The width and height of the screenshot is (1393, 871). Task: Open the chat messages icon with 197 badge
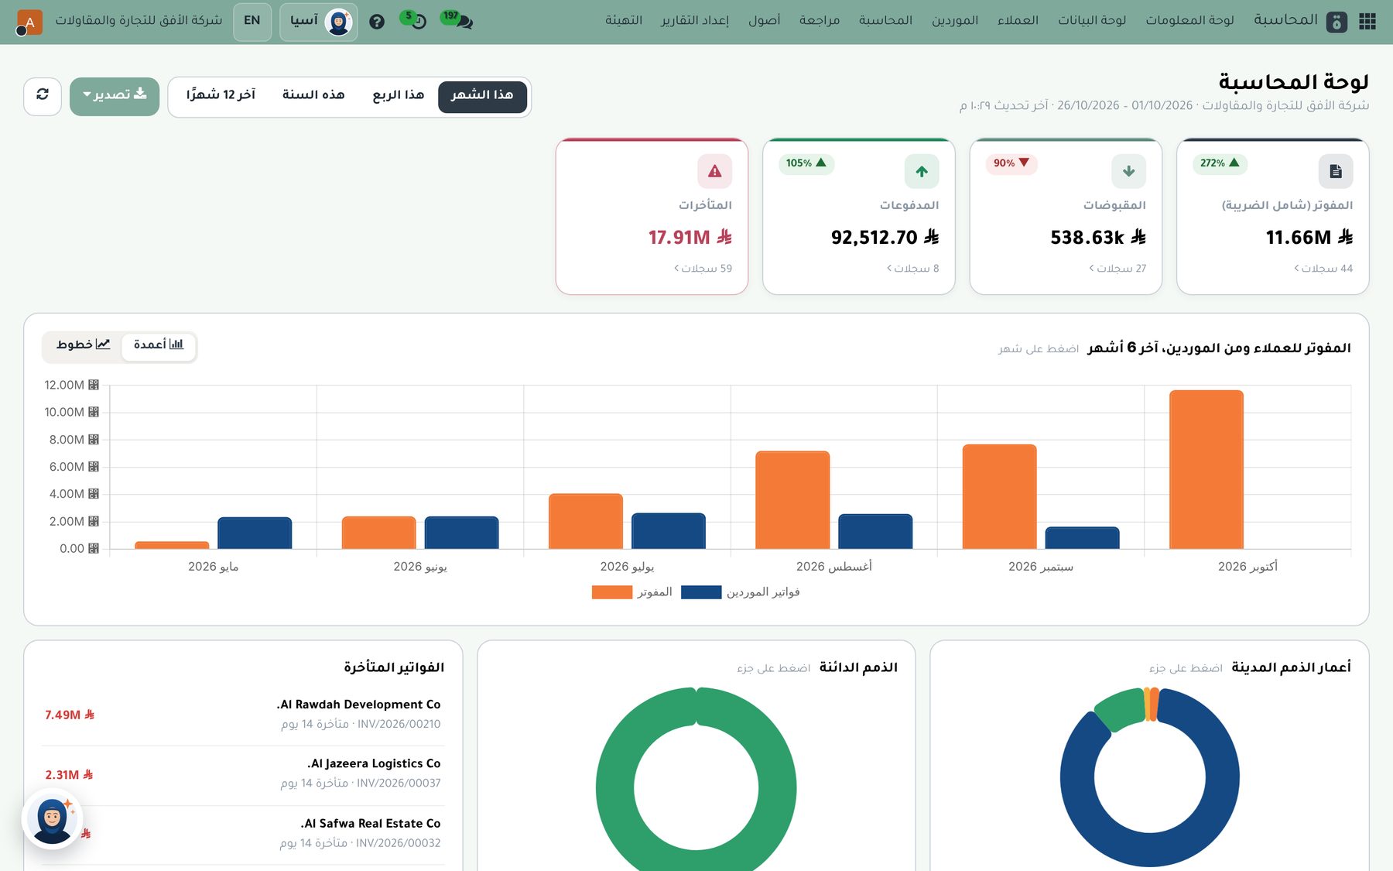458,20
